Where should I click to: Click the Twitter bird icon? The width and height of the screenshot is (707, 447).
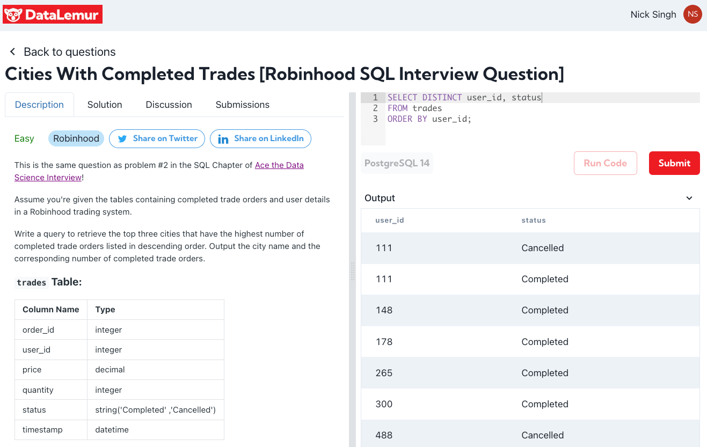pos(122,138)
